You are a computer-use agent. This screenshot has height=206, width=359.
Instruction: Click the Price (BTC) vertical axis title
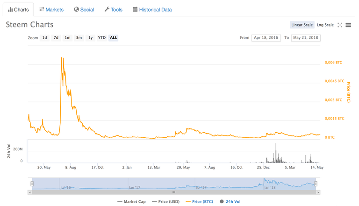coord(348,92)
